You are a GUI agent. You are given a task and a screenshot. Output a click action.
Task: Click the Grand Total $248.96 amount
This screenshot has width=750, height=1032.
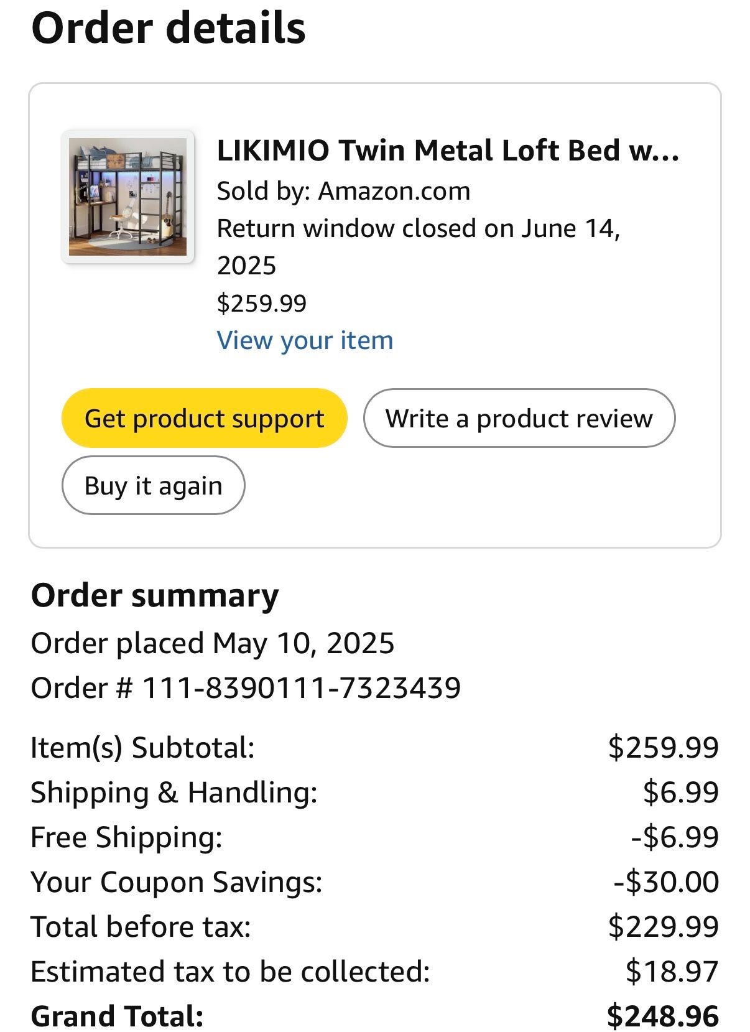click(662, 1016)
